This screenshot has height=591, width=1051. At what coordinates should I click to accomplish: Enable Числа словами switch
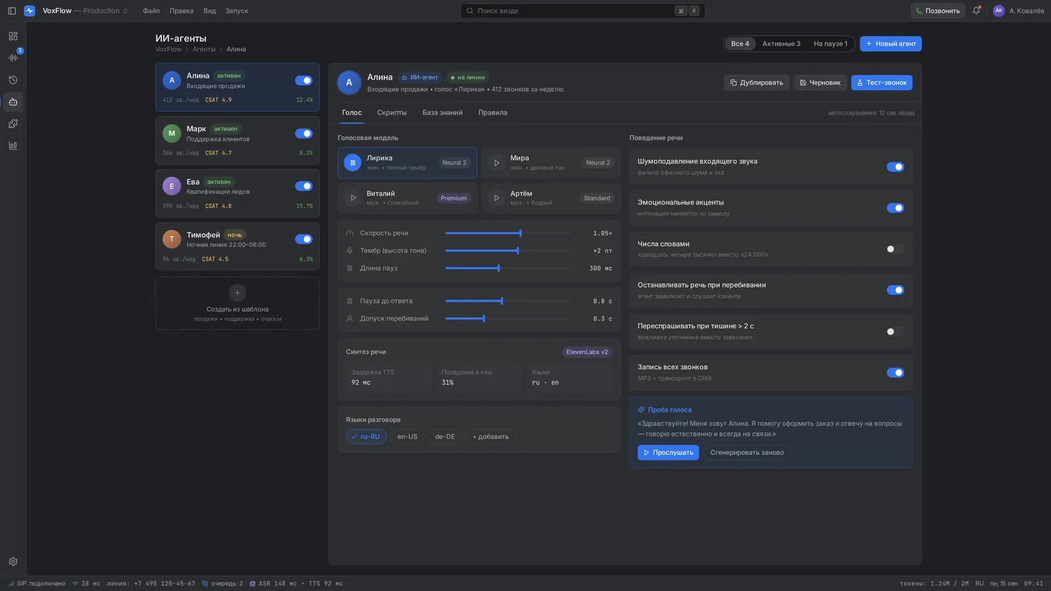895,249
